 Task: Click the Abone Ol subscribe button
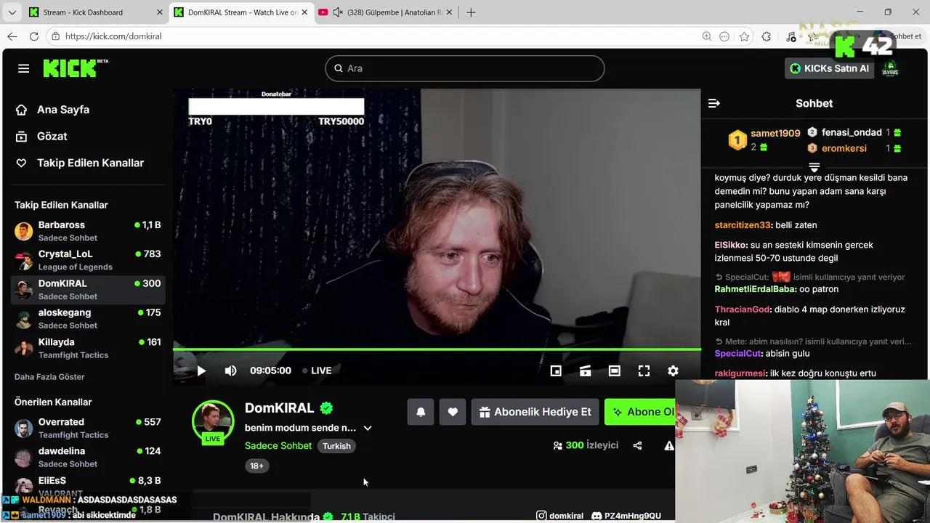coord(640,412)
